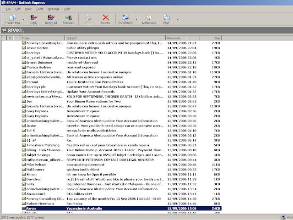The image size is (293, 220).
Task: Click envelope icon next to Ernest Quinones
Action: (24, 62)
